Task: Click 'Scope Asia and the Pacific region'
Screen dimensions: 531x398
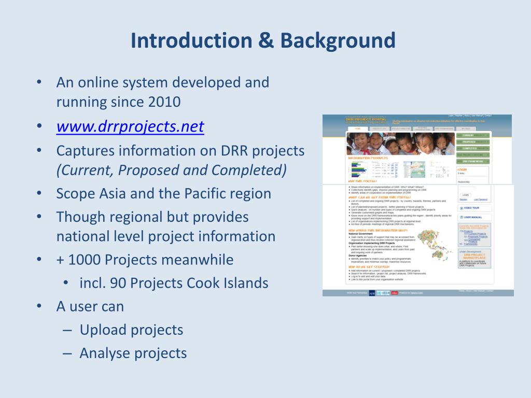Action: tap(164, 194)
